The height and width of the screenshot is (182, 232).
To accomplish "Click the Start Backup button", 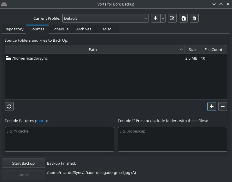I will 23,163.
